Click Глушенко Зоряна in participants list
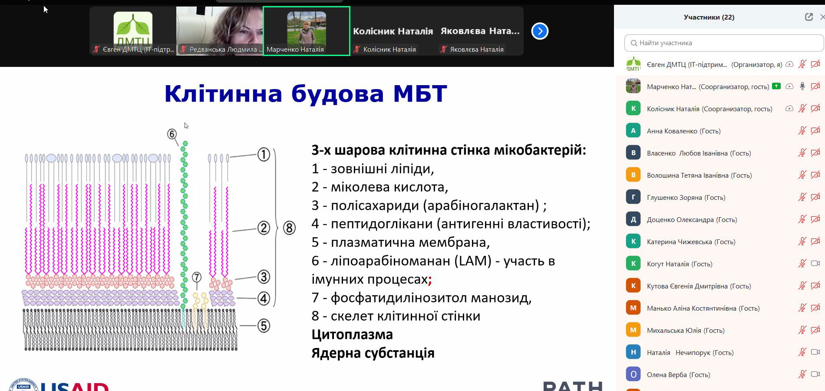 pyautogui.click(x=686, y=197)
